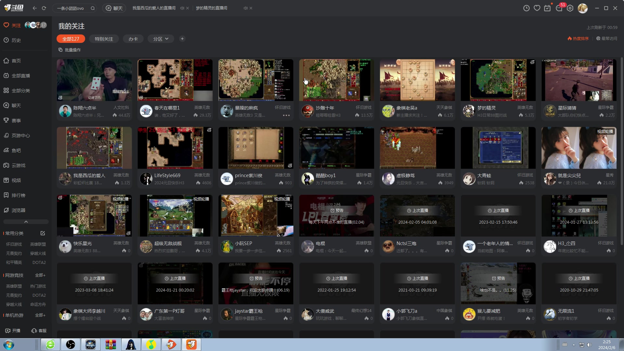Open messages icon with 51 badge
The image size is (624, 351).
559,8
